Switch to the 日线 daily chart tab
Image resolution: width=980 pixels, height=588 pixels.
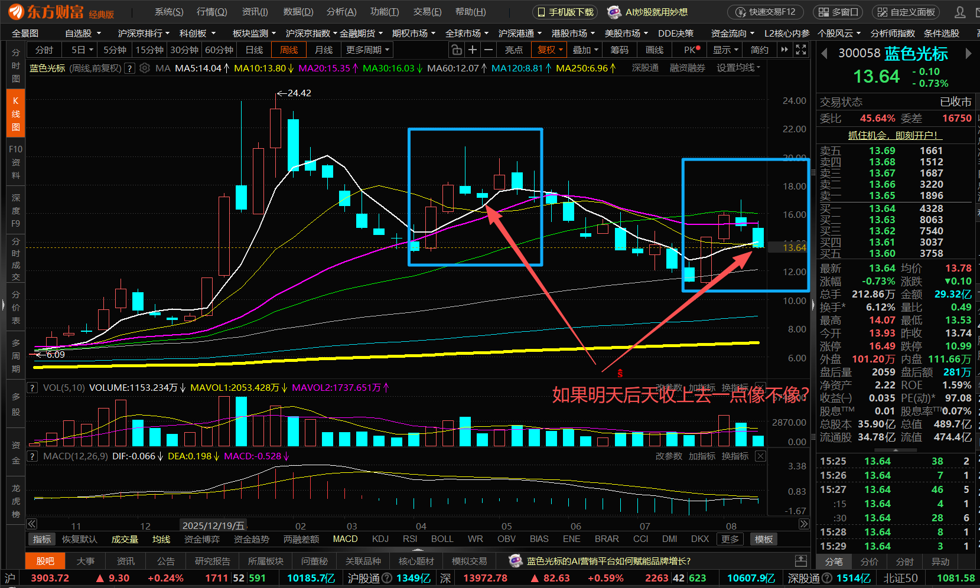tap(254, 50)
